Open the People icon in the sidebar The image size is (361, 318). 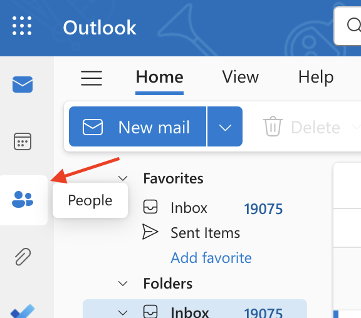click(x=23, y=199)
